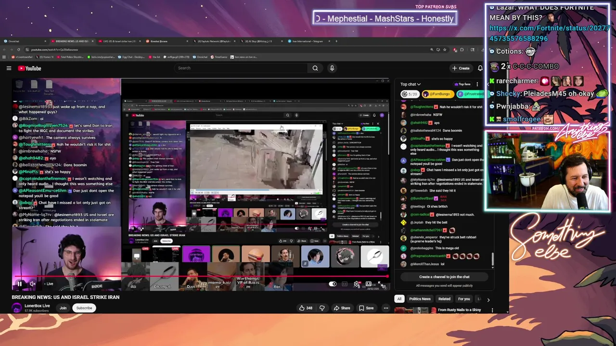Open a new browser tab

(336, 41)
